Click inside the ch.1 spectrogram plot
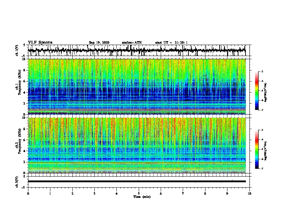Image resolution: width=281 pixels, height=217 pixels. 137,87
